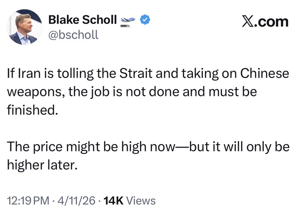Click the blue verified checkmark badge
The height and width of the screenshot is (217, 301).
click(x=145, y=20)
